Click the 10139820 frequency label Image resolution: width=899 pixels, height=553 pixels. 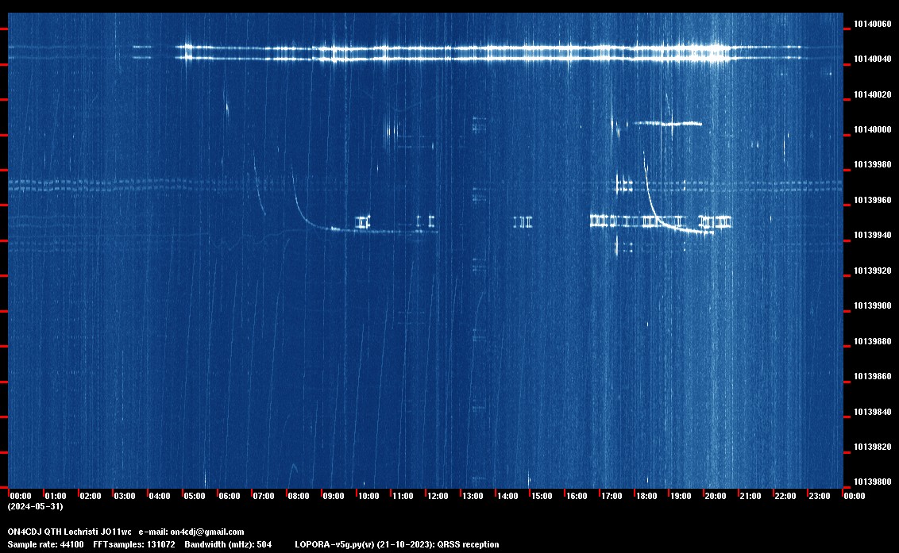point(873,447)
